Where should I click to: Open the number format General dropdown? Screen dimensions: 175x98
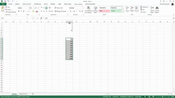83,8
